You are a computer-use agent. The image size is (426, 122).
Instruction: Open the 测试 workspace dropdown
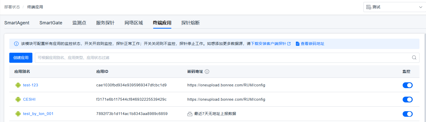tap(392, 7)
